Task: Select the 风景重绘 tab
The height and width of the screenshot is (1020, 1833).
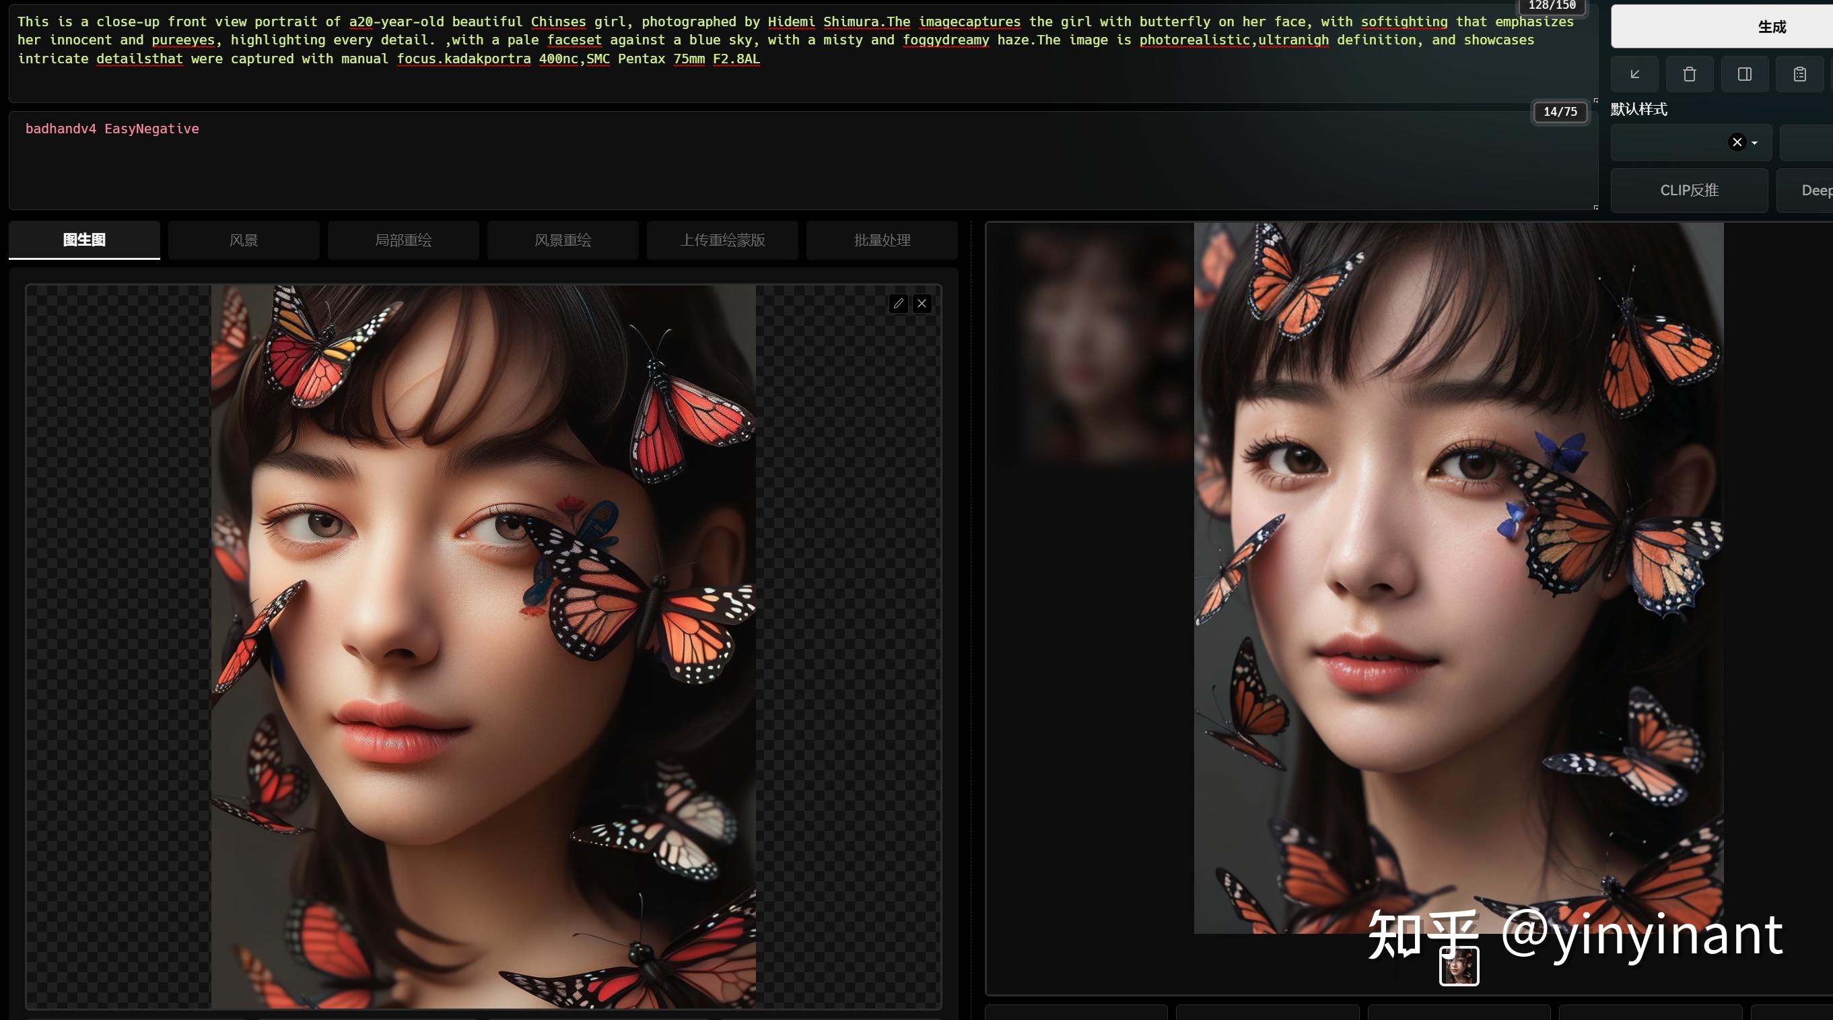Action: [x=562, y=240]
